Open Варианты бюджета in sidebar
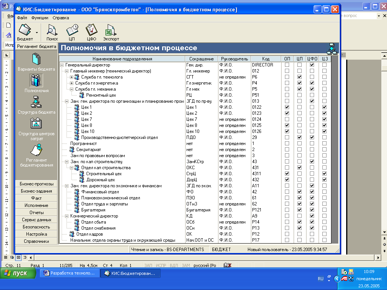The image size is (387, 290). (x=36, y=60)
